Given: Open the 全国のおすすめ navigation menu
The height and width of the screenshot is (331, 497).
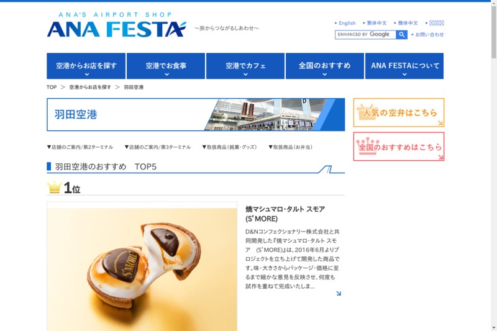Looking at the screenshot, I should 325,66.
